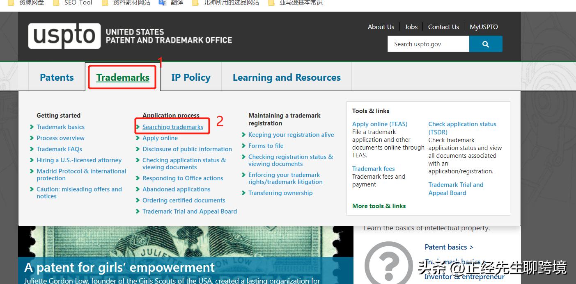Viewport: 576px width, 284px height.
Task: Open the Searching trademarks link
Action: pyautogui.click(x=173, y=127)
